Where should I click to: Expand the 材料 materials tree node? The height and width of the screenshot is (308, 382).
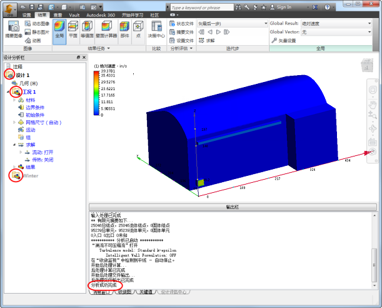coord(14,100)
